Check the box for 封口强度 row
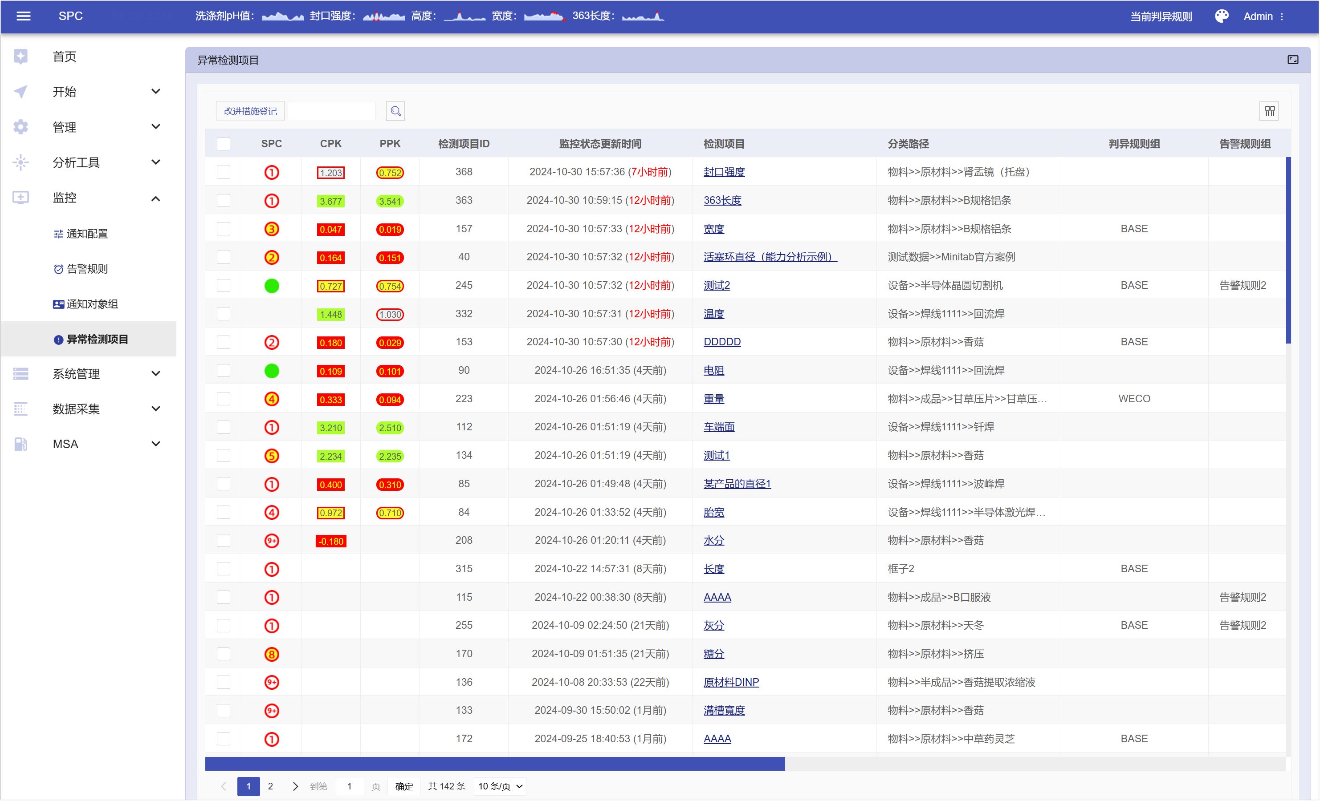Image resolution: width=1320 pixels, height=801 pixels. click(x=224, y=172)
